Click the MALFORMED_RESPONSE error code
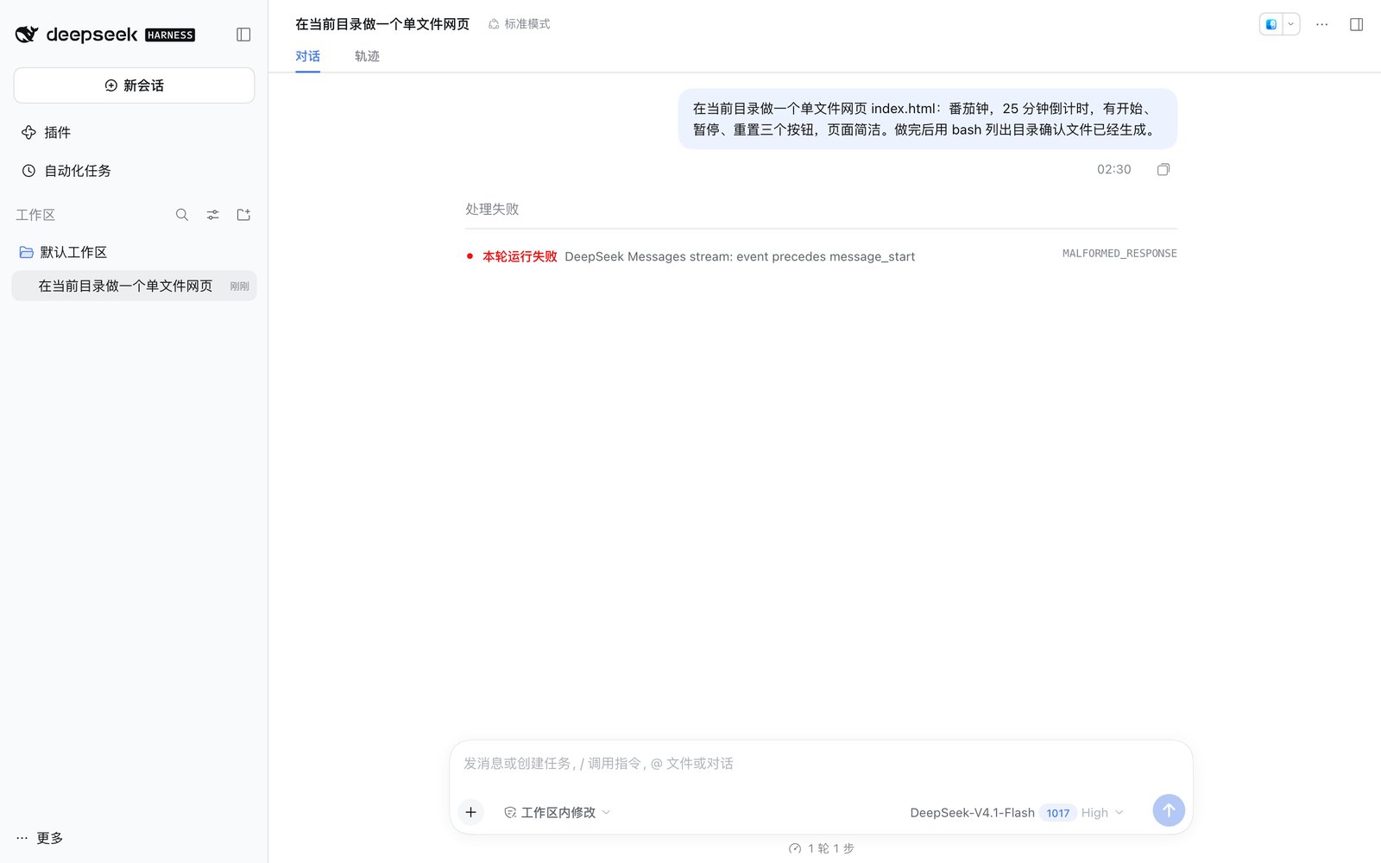Viewport: 1381px width, 863px height. [x=1119, y=254]
